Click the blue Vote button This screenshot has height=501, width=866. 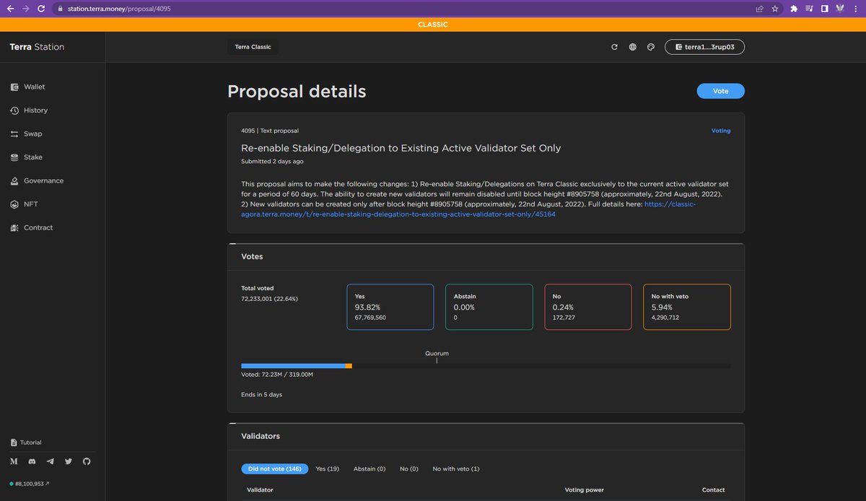(720, 91)
